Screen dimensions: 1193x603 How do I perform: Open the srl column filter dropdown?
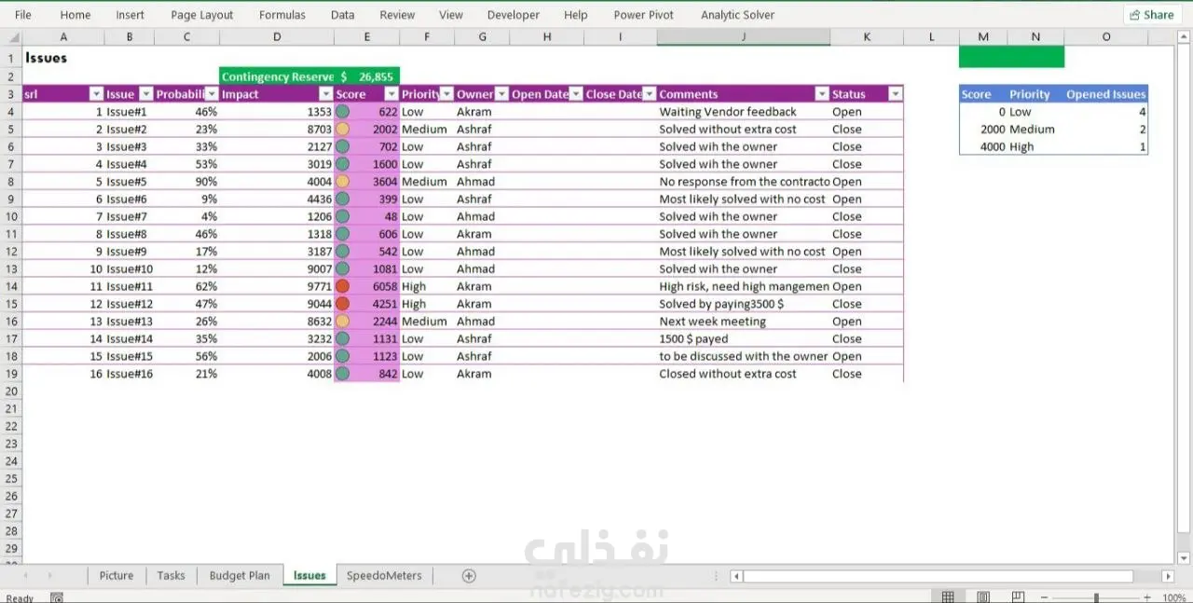(95, 94)
